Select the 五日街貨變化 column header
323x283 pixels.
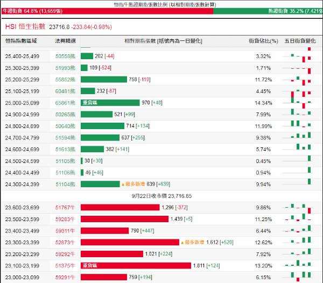(x=300, y=41)
